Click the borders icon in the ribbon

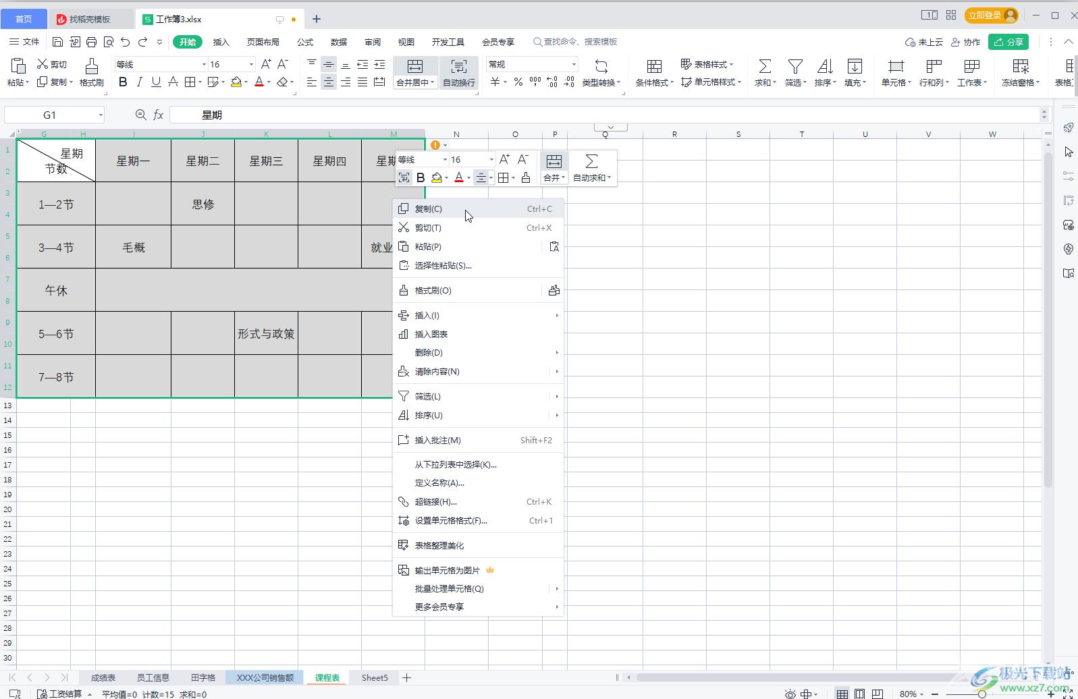(x=190, y=82)
